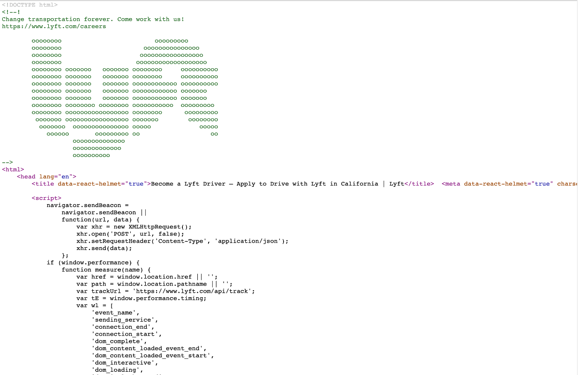Click the <head lang="en"> tag
The height and width of the screenshot is (375, 578).
point(47,176)
